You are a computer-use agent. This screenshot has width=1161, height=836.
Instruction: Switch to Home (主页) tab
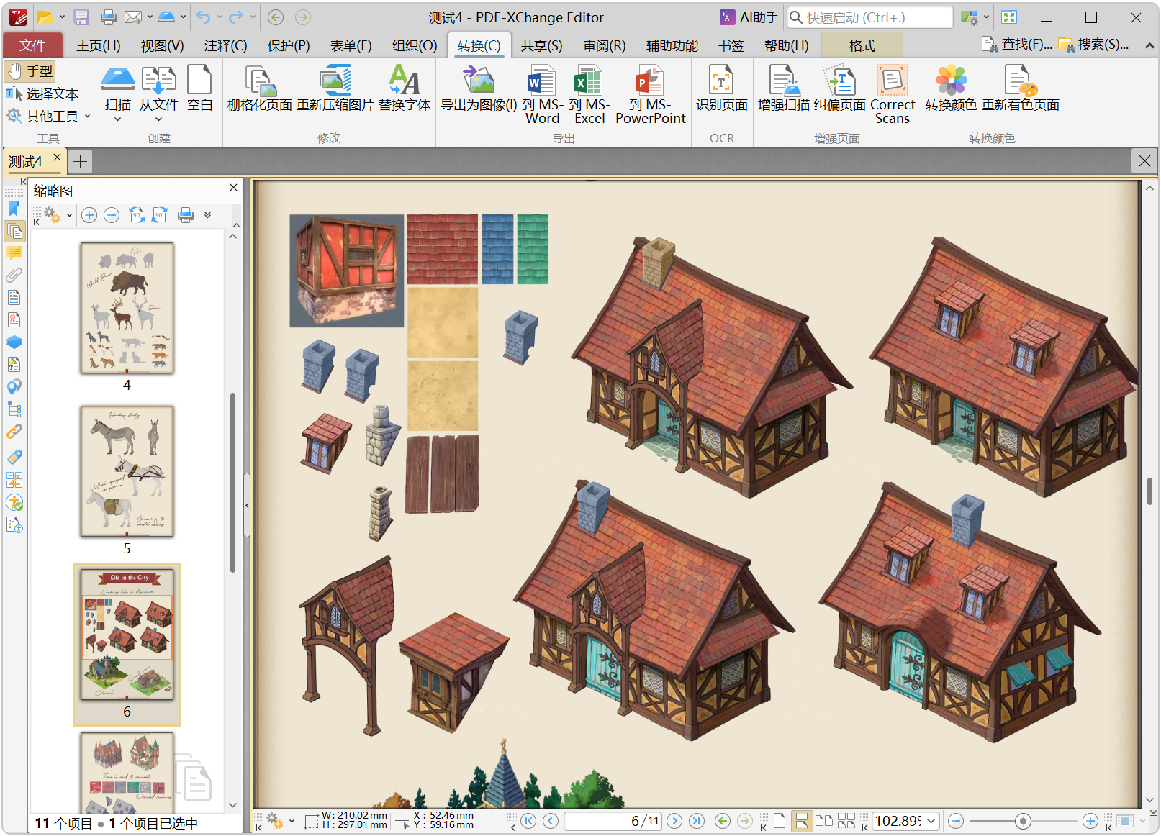click(x=99, y=45)
